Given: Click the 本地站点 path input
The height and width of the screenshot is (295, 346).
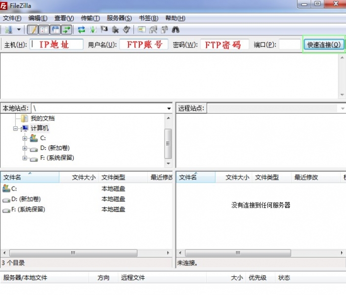Looking at the screenshot, I should coord(99,108).
